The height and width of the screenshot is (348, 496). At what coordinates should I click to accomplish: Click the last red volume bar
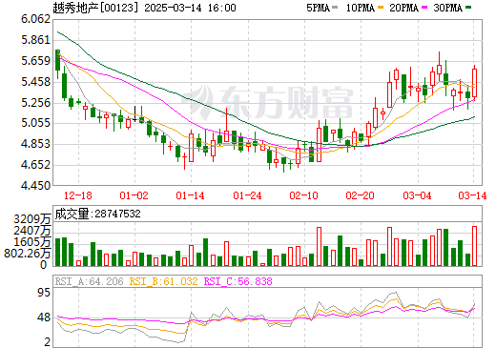[474, 246]
